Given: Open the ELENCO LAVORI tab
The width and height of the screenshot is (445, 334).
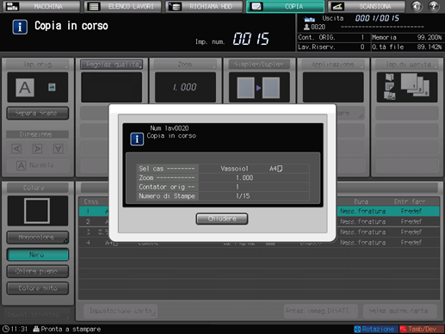Looking at the screenshot, I should coord(123,6).
